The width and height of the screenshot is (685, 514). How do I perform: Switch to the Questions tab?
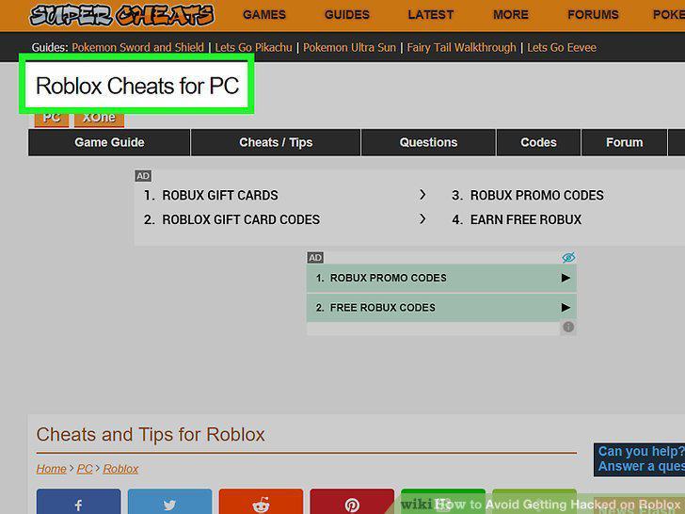(428, 142)
